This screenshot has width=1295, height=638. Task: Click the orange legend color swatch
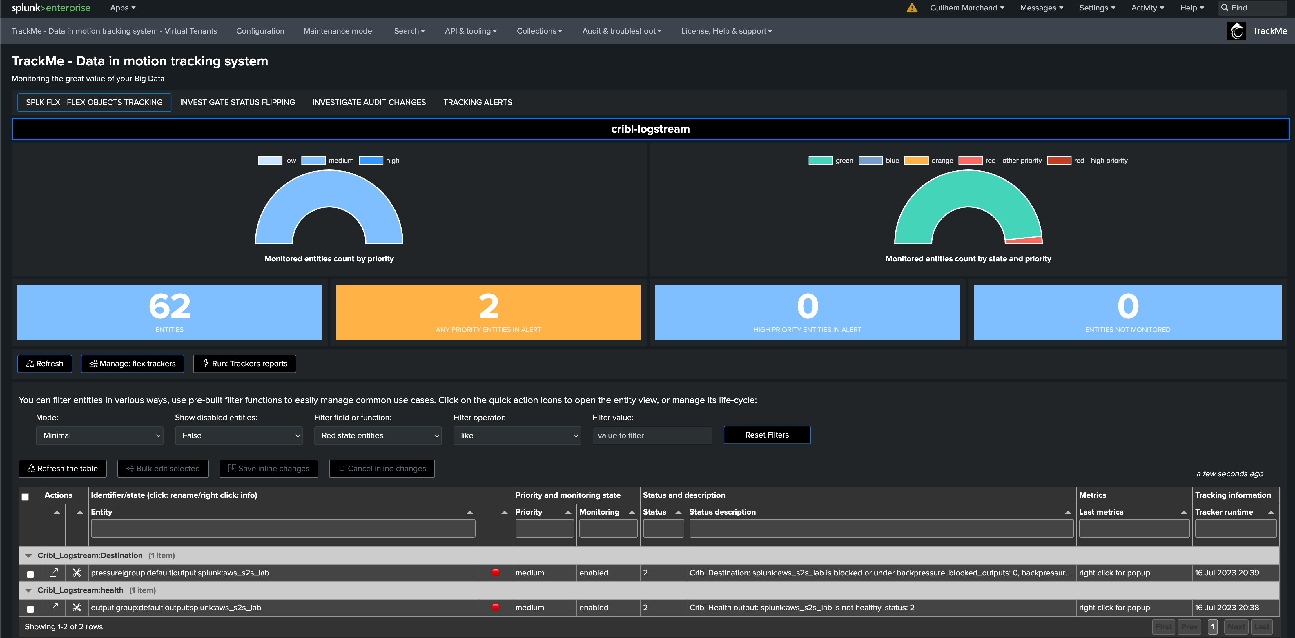click(x=916, y=161)
